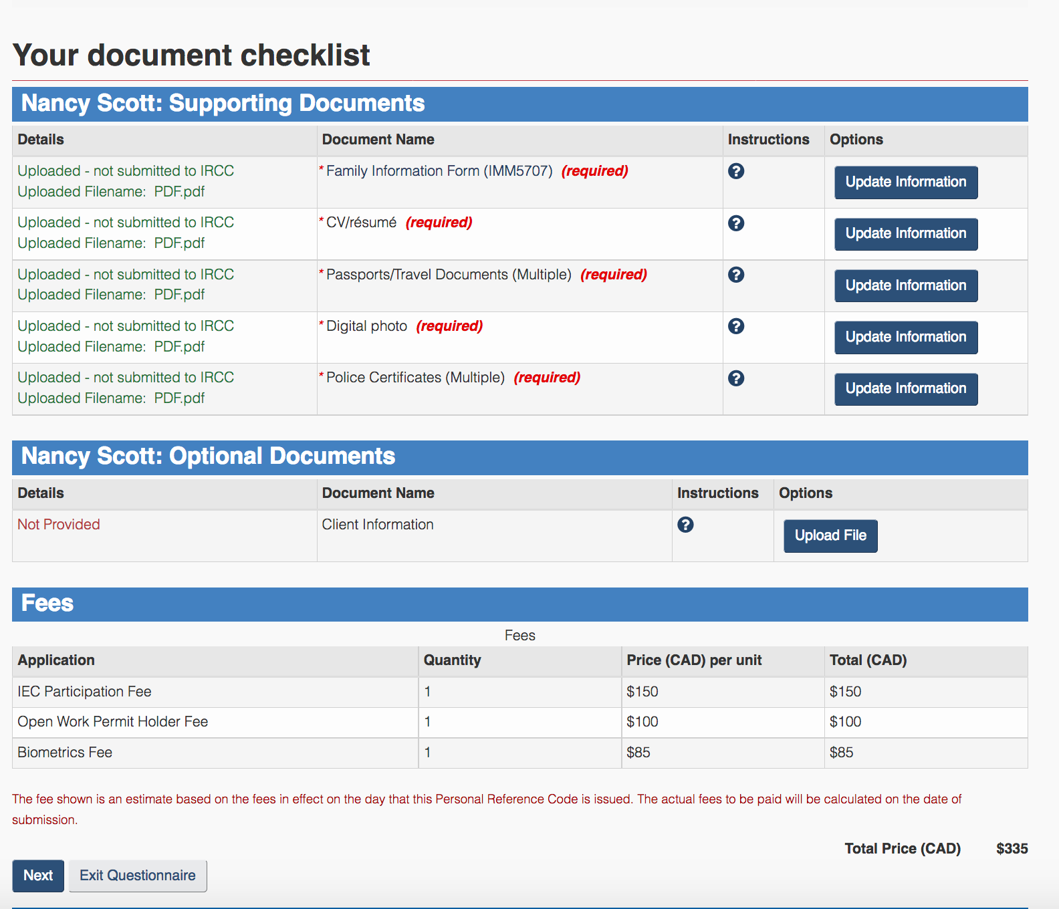Select 'Family Information Form (IMM5707)' text

[439, 171]
